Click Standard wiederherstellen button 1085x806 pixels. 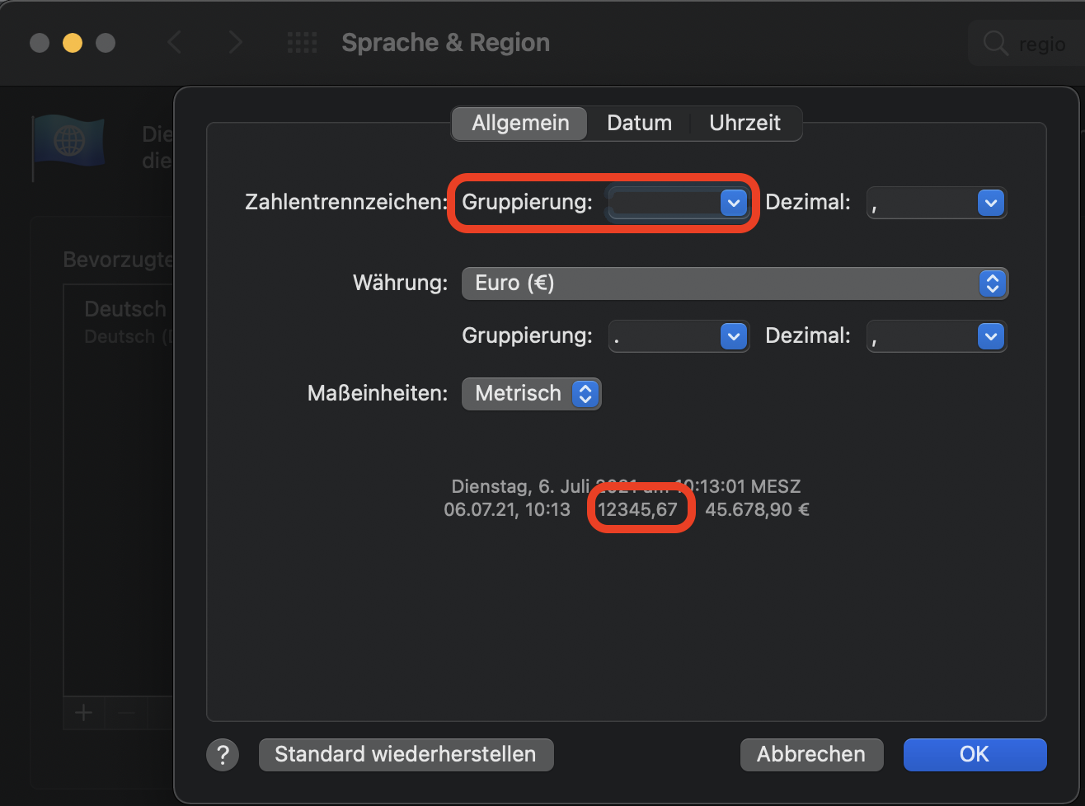(x=406, y=754)
